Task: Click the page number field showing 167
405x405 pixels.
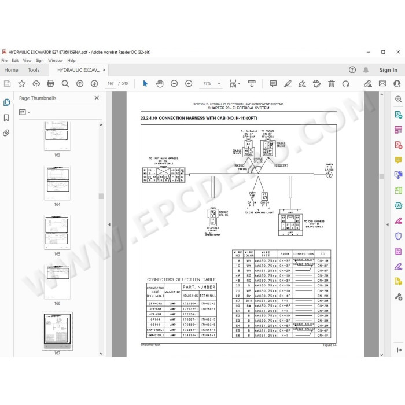Action: tap(111, 83)
